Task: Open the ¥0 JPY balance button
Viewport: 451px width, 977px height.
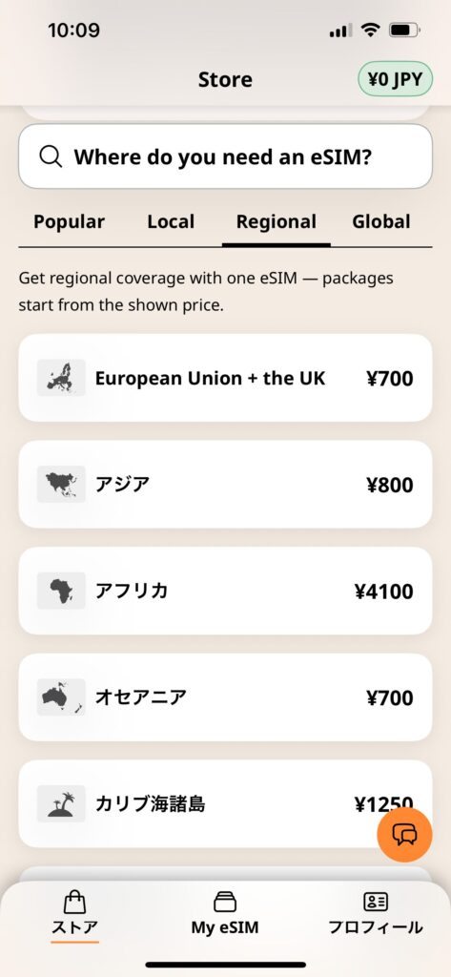Action: (x=395, y=79)
